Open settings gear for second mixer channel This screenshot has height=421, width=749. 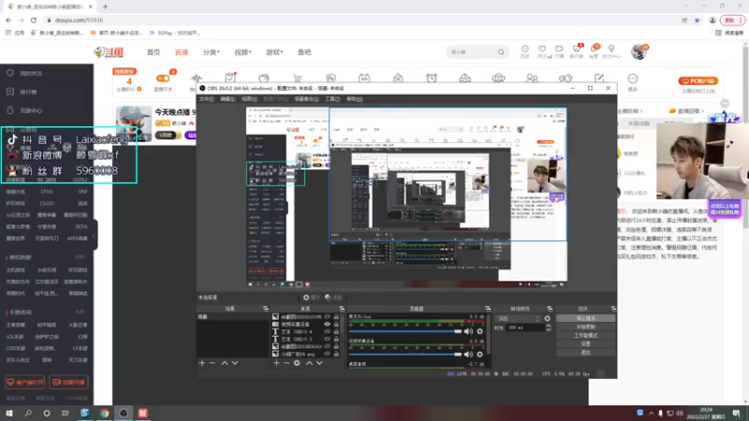click(479, 355)
